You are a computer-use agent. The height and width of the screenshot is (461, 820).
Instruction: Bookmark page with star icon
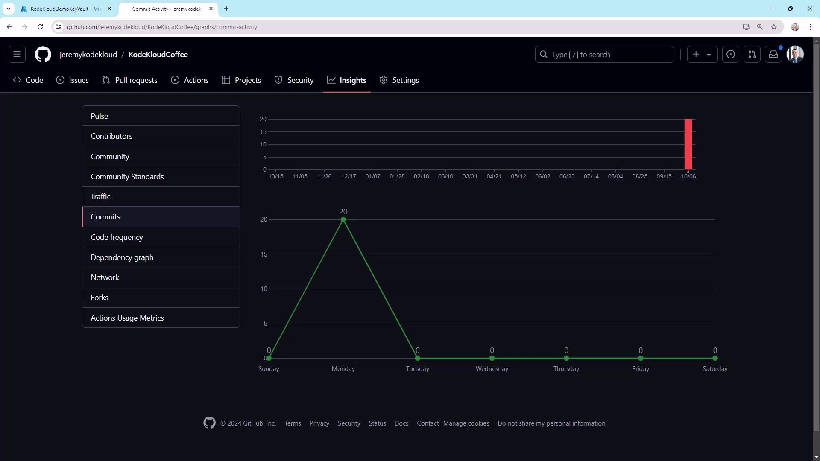click(x=774, y=27)
